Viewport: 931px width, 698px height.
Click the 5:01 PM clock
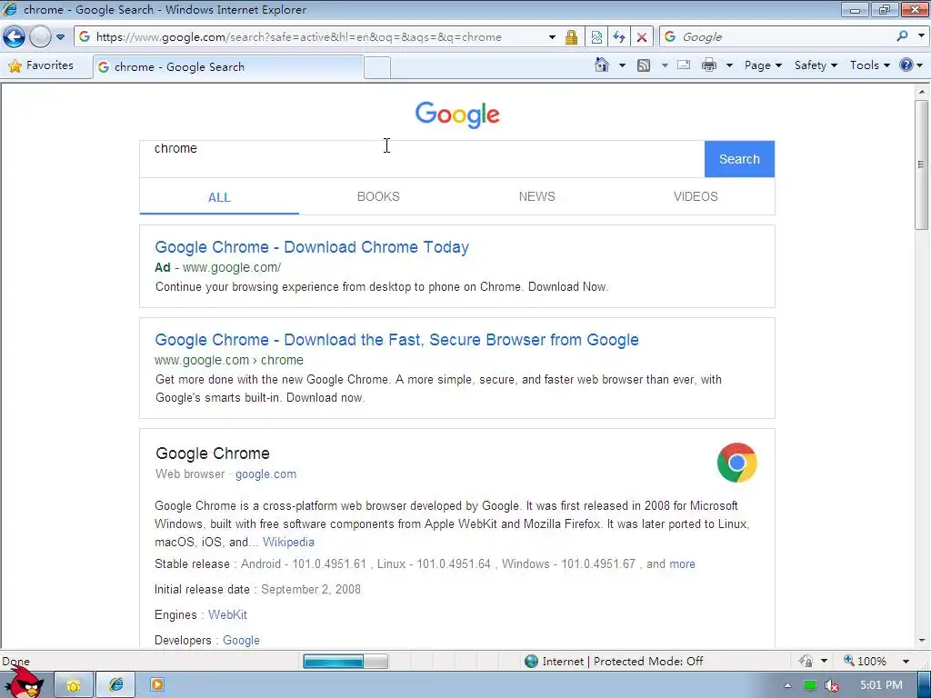(x=881, y=685)
